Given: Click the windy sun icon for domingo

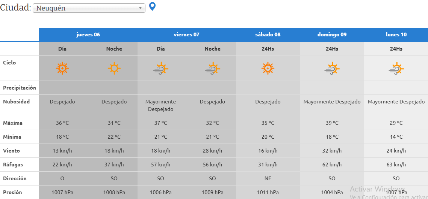Looking at the screenshot, I should click(332, 69).
